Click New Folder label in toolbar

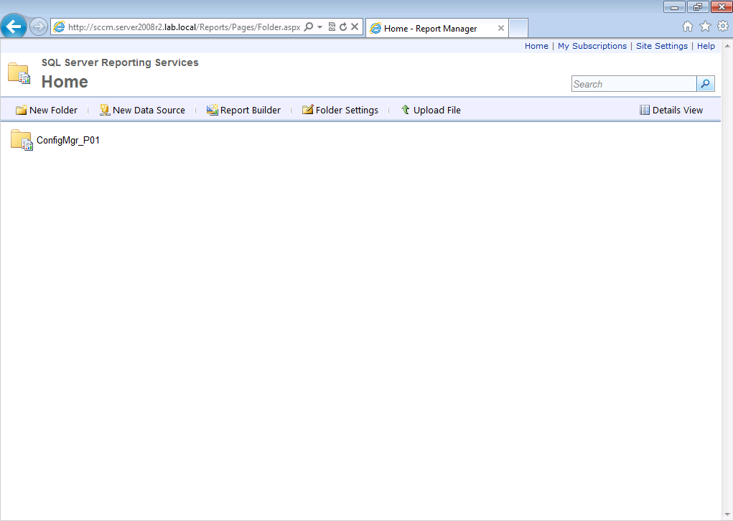coord(53,111)
